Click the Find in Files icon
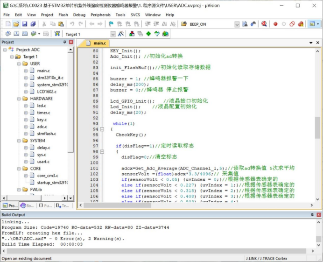The image size is (323, 262). 245,24
